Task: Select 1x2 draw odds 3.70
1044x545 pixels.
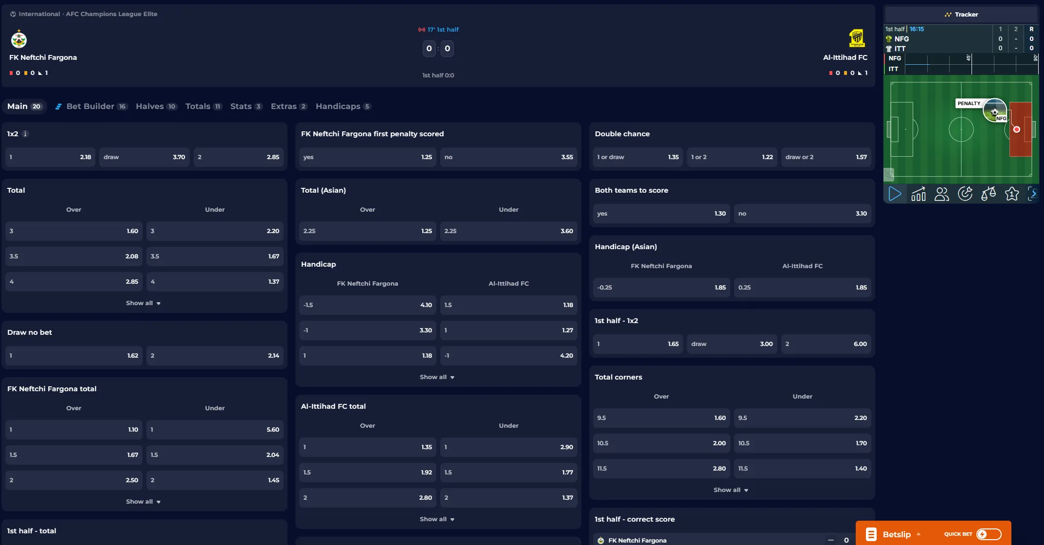Action: (x=144, y=157)
